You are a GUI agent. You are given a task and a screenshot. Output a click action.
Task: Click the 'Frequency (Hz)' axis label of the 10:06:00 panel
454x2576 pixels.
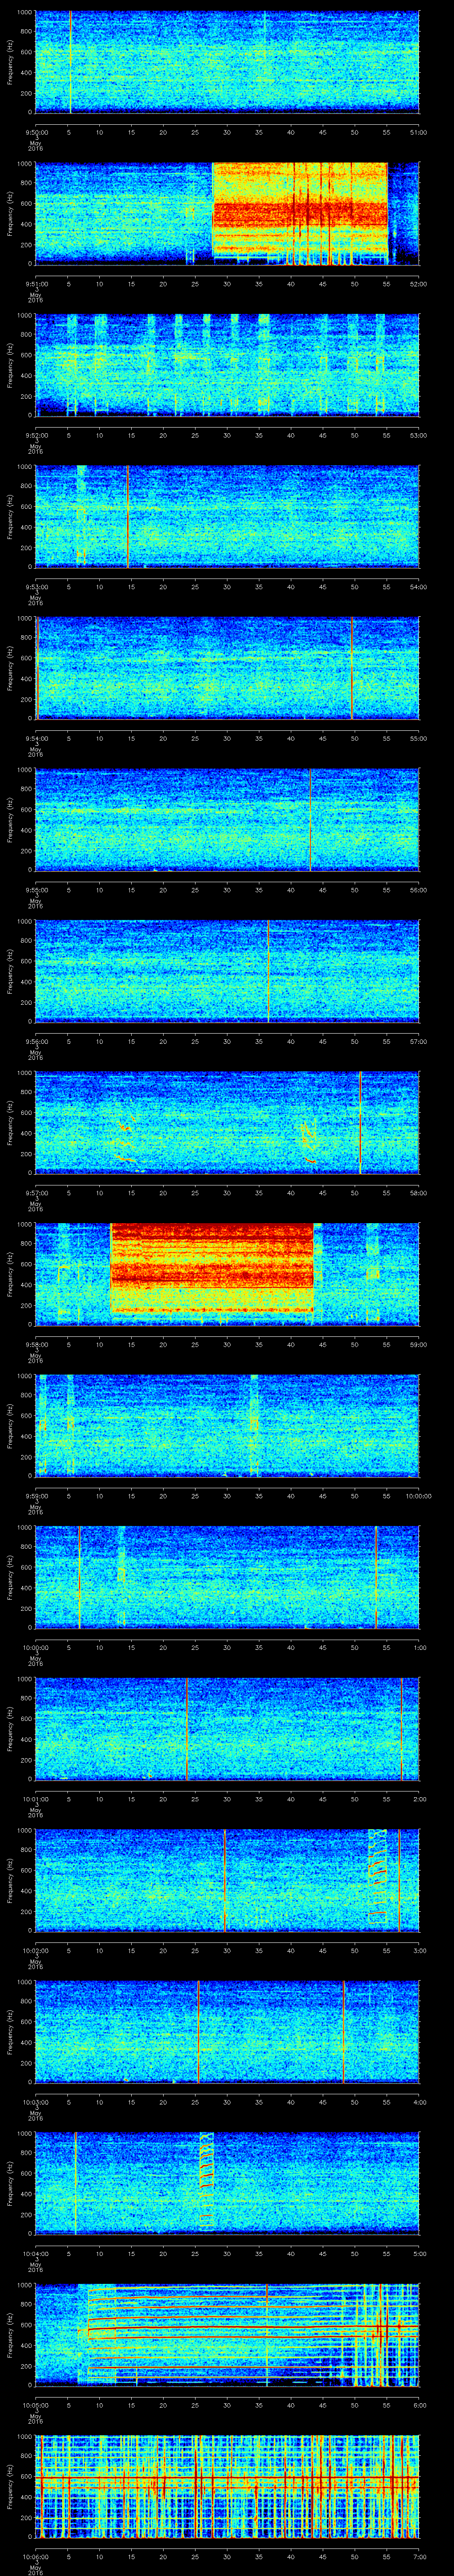tap(11, 2487)
